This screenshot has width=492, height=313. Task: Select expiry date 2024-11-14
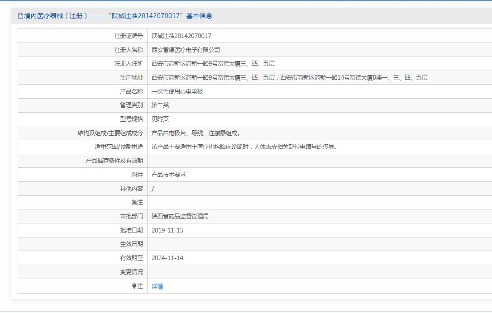(167, 258)
